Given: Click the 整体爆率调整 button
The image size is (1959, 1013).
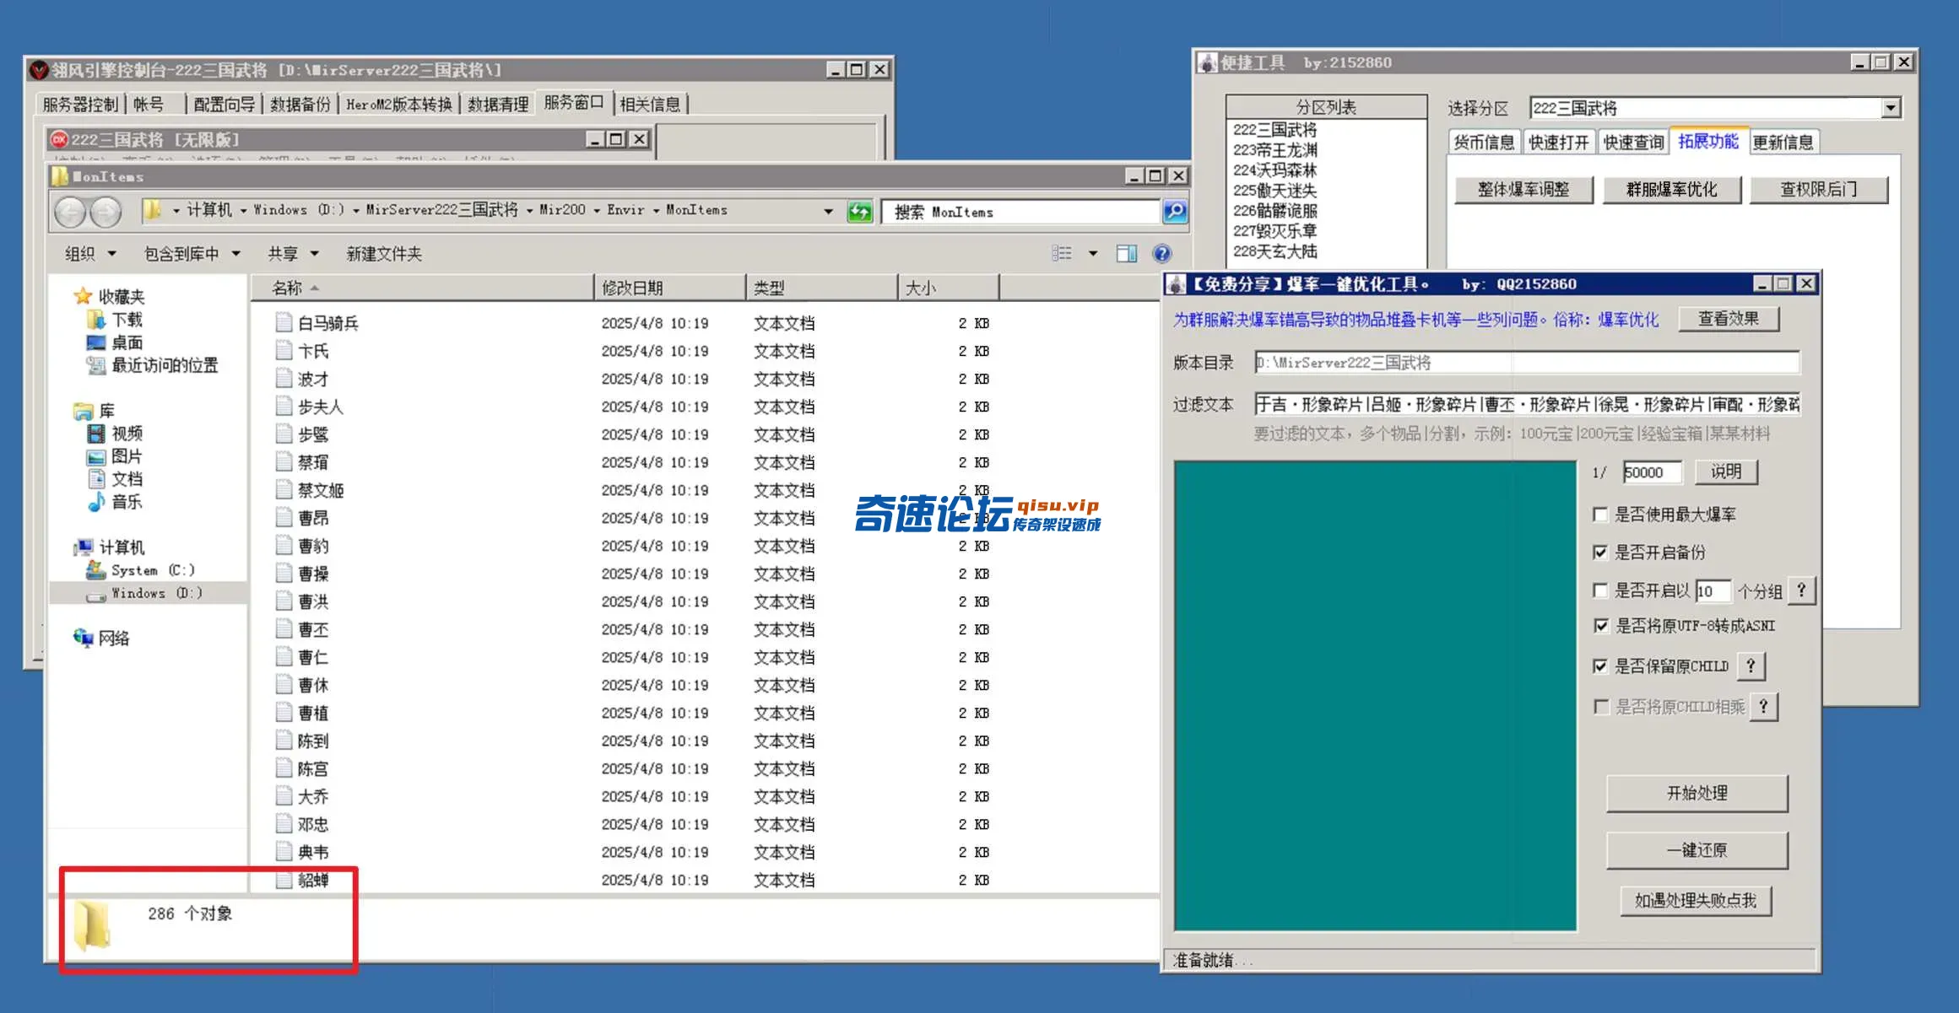Looking at the screenshot, I should (x=1523, y=190).
